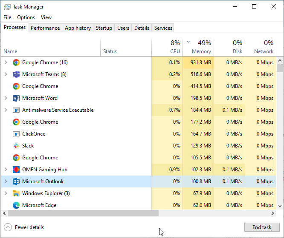
Task: Click horizontal scrollbar right arrow
Action: click(273, 213)
